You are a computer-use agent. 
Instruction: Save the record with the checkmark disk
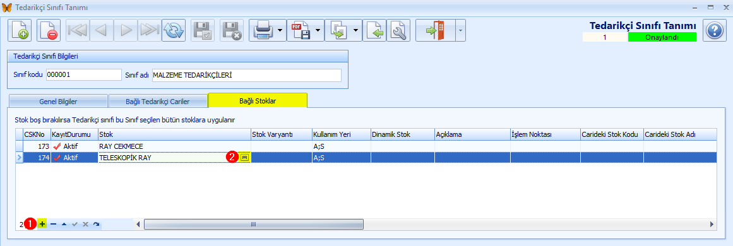[x=203, y=31]
